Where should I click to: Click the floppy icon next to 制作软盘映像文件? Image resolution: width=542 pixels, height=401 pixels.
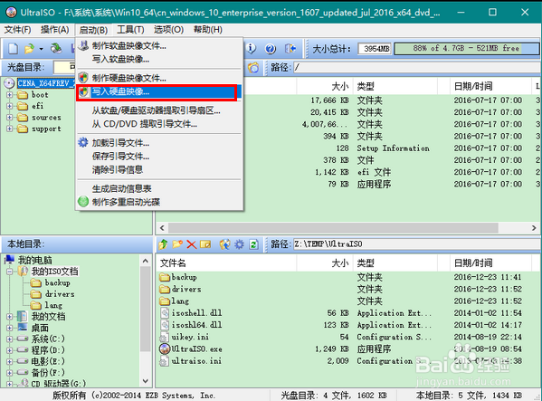coord(83,45)
